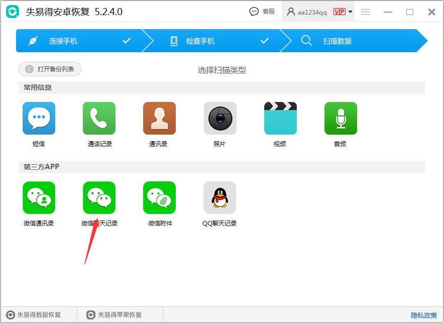444x323 pixels.
Task: Open 微信聊天记录 WeChat chat history icon
Action: (99, 197)
